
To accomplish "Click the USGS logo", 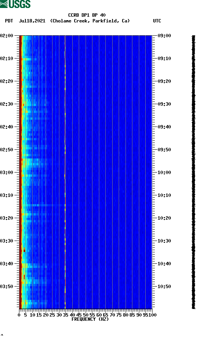I will tap(15, 4).
